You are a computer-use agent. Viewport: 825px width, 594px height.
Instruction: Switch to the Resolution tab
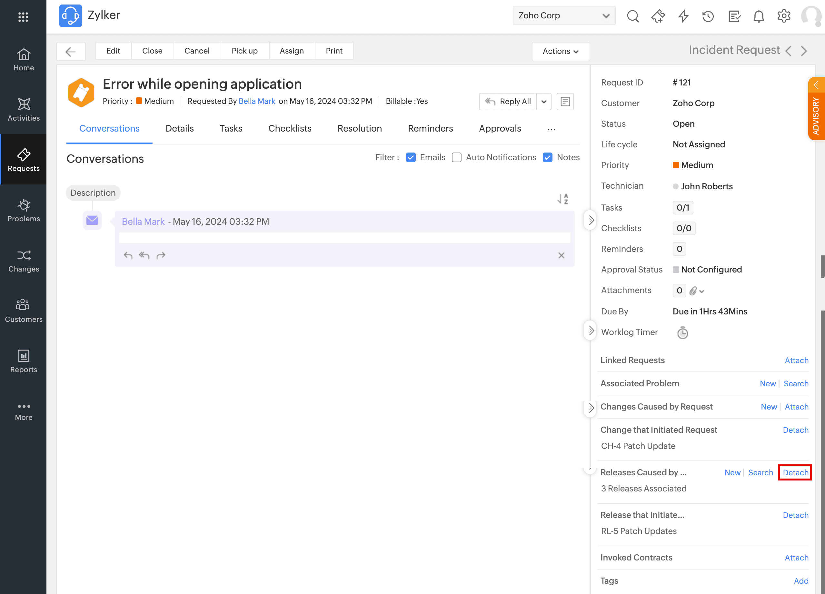tap(359, 128)
